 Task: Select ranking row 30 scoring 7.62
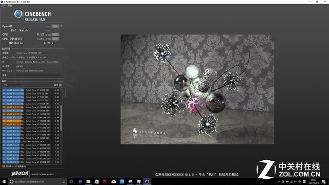point(31,149)
